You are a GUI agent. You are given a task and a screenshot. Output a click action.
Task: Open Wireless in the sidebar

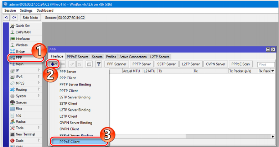pos(26,45)
